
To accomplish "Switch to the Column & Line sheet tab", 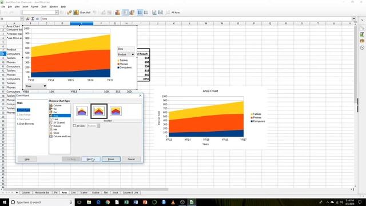I will coord(130,192).
